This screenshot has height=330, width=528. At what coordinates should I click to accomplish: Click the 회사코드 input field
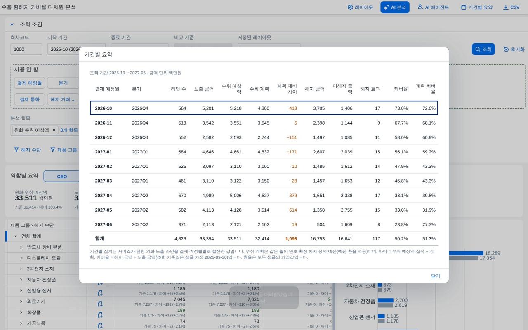tap(26, 49)
